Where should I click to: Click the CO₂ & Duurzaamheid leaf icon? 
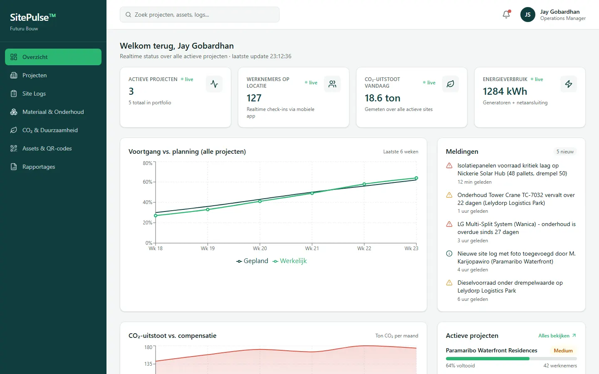(14, 130)
